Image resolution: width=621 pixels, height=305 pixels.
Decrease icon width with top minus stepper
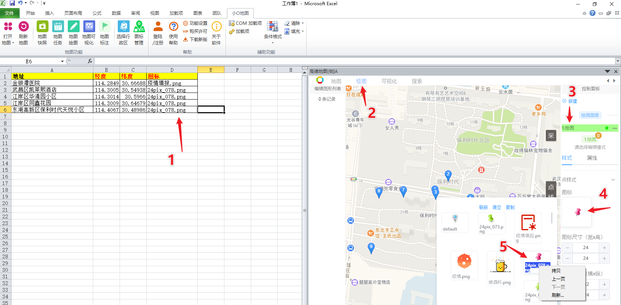(567, 248)
